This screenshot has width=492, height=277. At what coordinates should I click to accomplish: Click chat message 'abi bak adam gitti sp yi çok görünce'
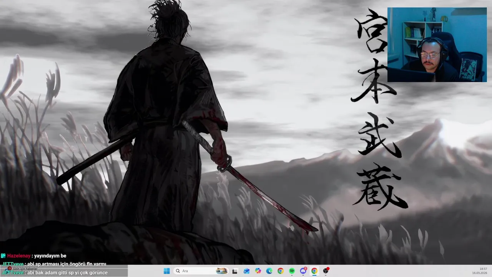[x=67, y=272]
